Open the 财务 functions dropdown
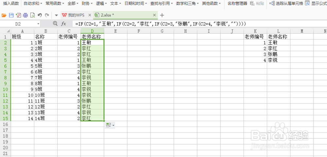 click(x=87, y=3)
